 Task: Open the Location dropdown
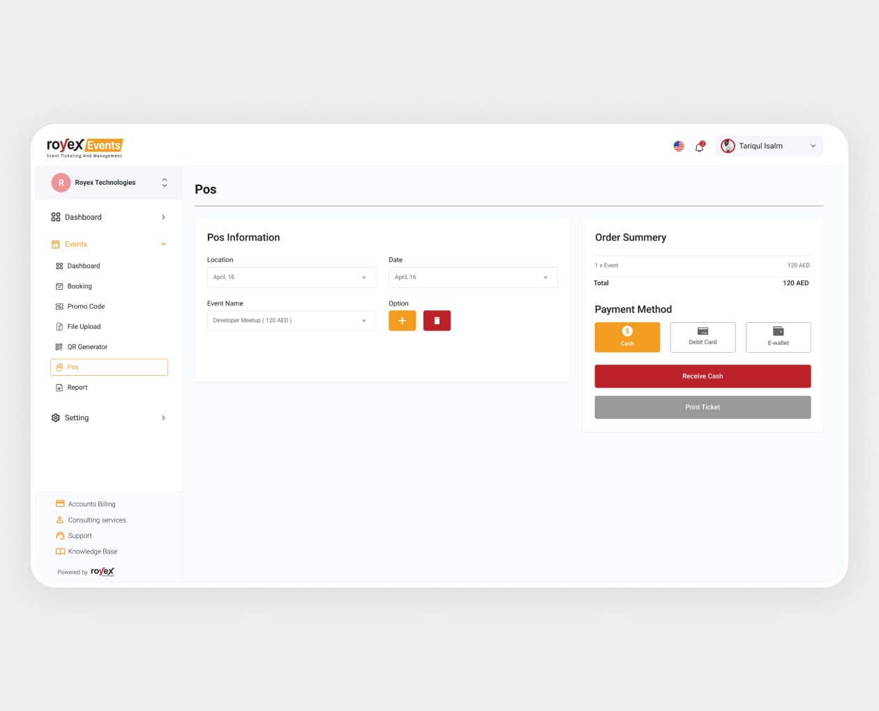click(291, 277)
